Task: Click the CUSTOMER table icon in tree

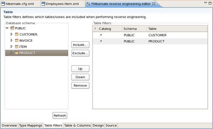Action: pos(17,35)
